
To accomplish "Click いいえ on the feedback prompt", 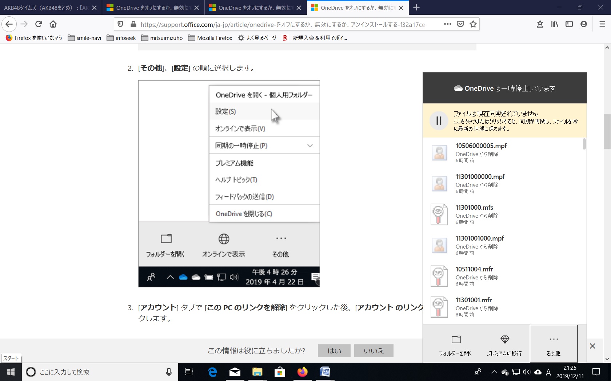I will (374, 351).
